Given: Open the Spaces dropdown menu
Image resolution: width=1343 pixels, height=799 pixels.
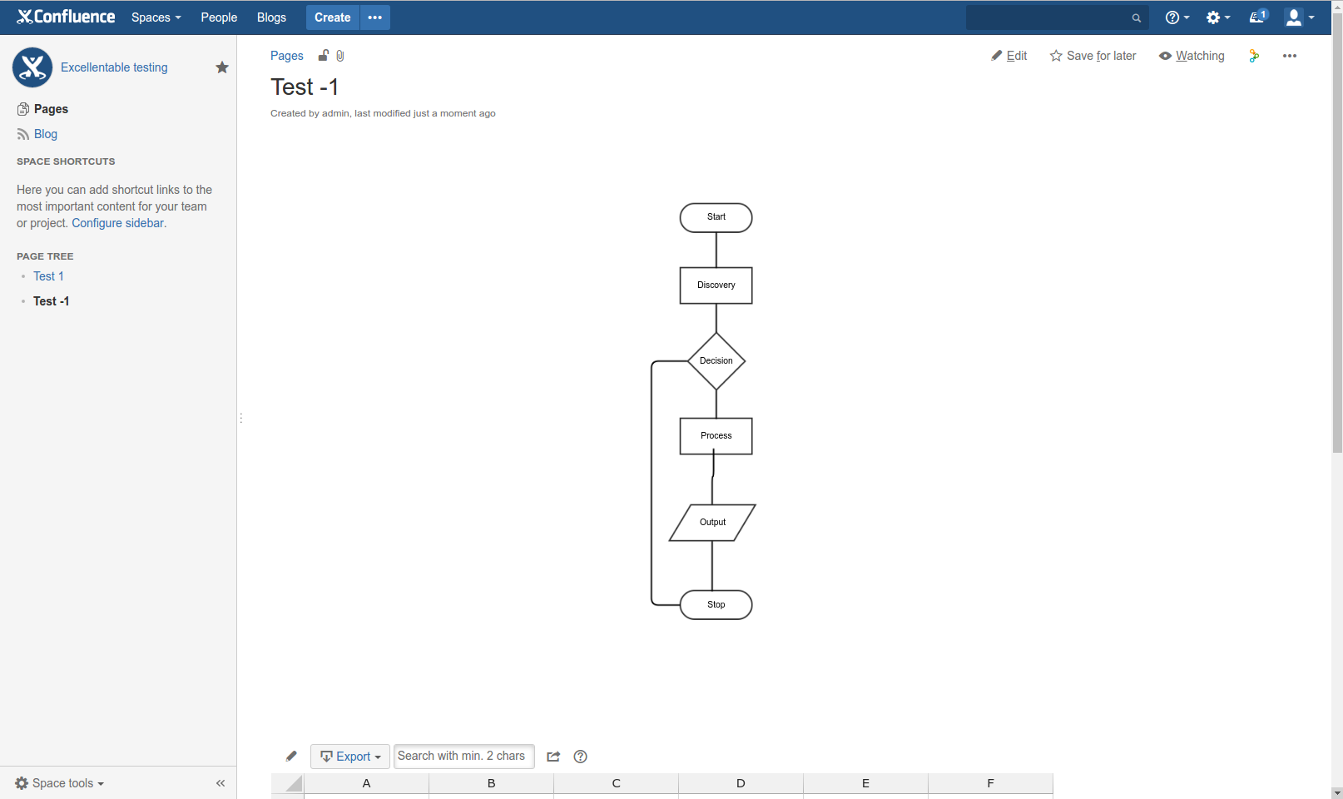Looking at the screenshot, I should tap(155, 17).
